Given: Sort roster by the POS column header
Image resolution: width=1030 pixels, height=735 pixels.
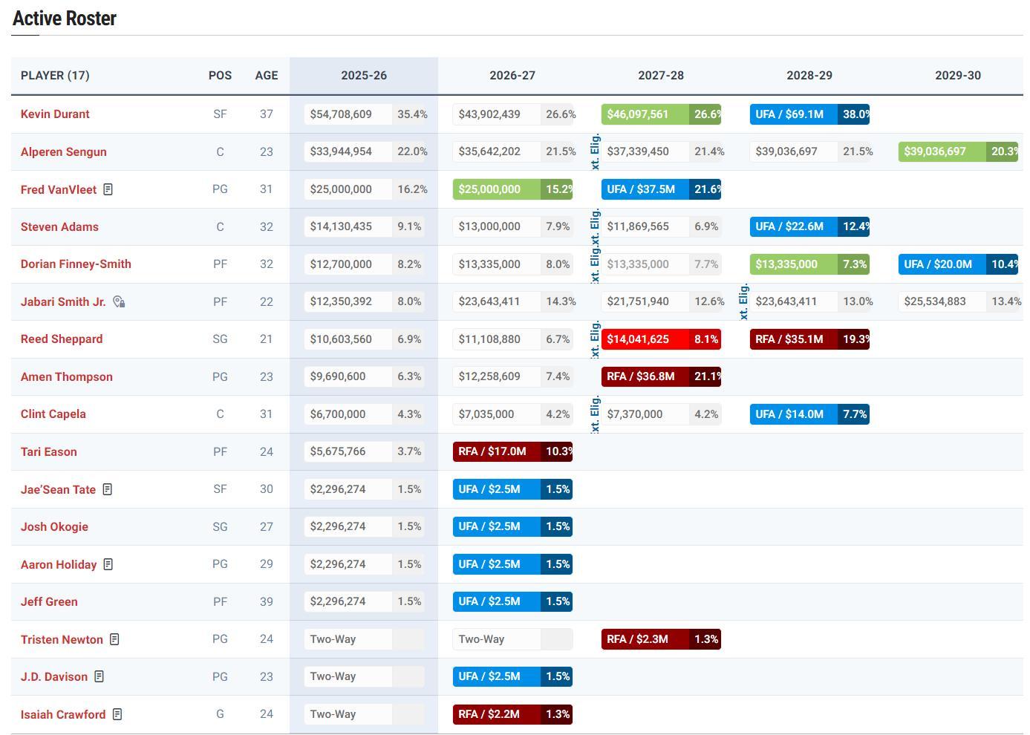Looking at the screenshot, I should (220, 76).
